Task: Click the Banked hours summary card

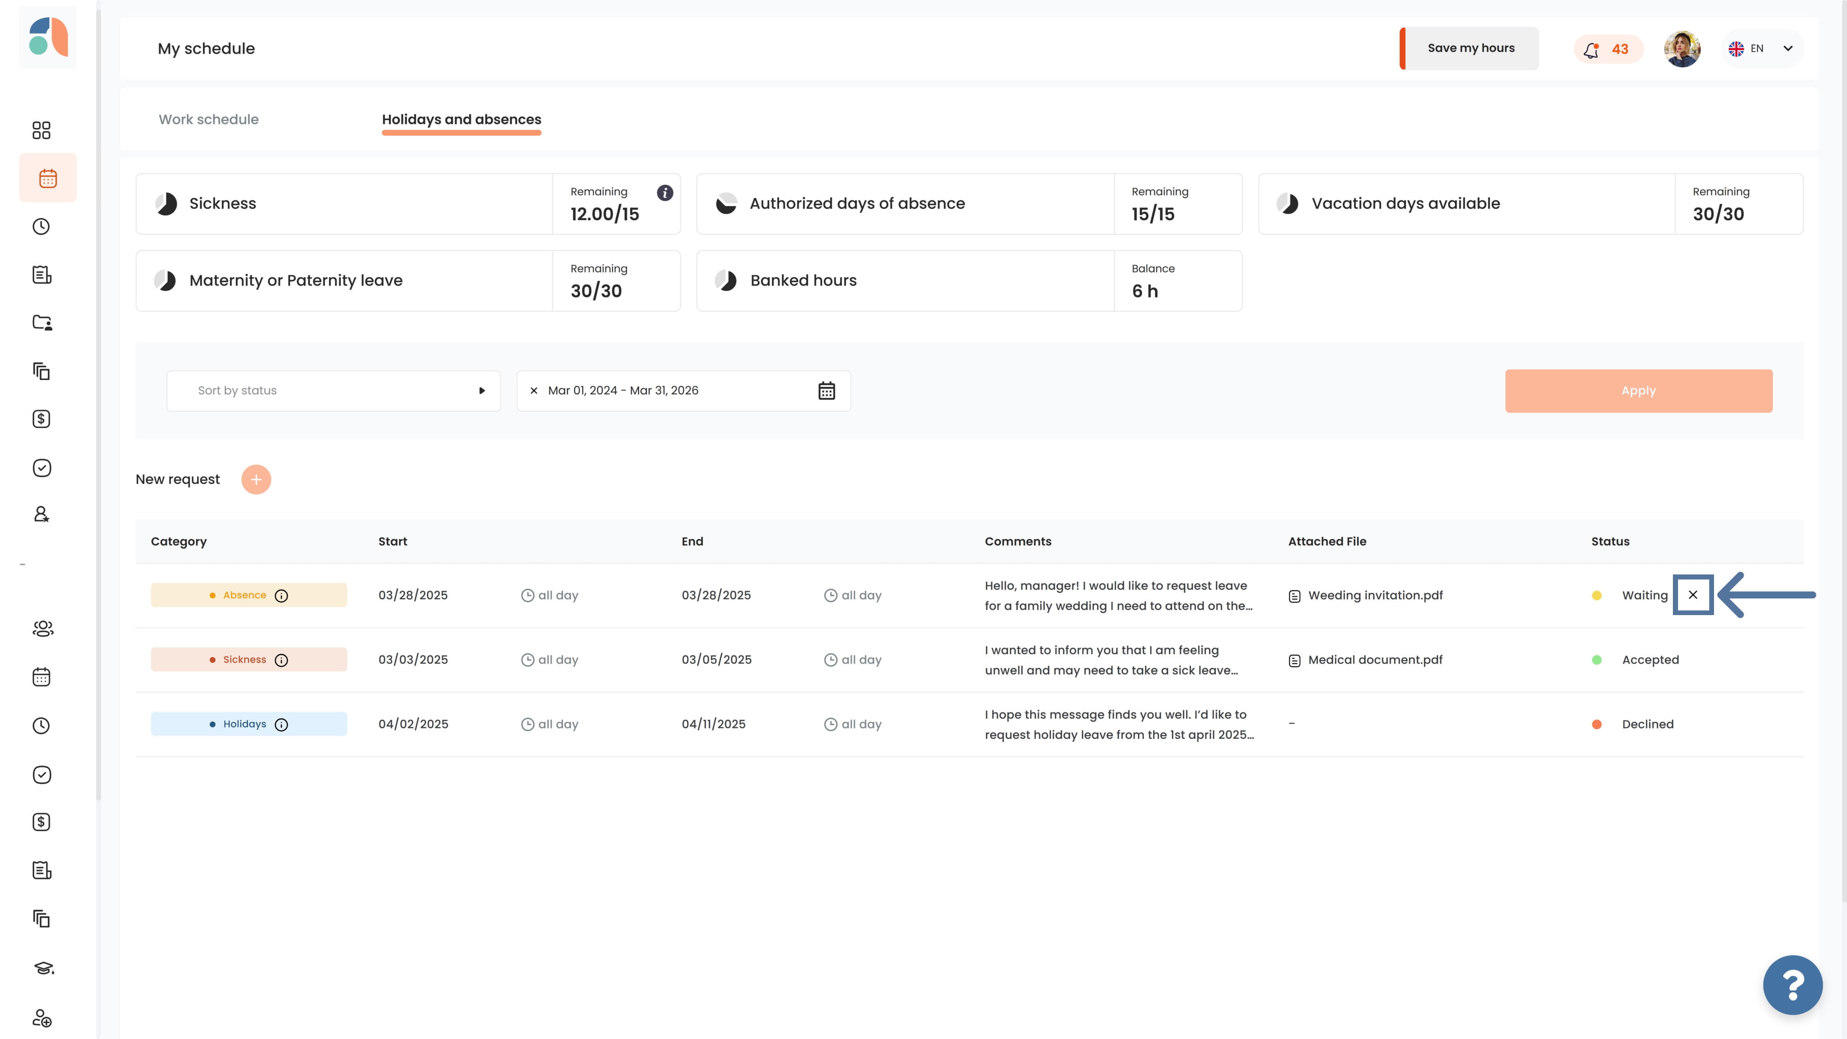Action: pyautogui.click(x=969, y=280)
